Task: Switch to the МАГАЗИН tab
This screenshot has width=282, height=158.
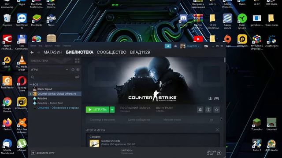Action: [53, 52]
